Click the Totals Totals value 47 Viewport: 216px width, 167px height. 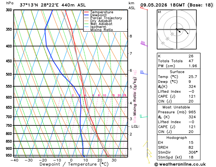point(191,61)
